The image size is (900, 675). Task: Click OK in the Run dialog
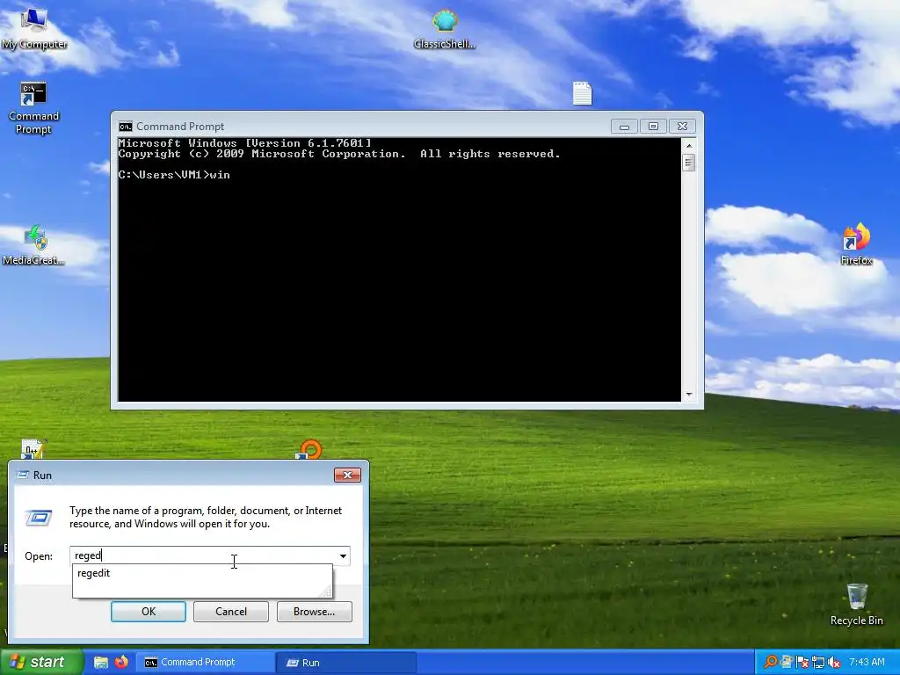click(x=148, y=612)
